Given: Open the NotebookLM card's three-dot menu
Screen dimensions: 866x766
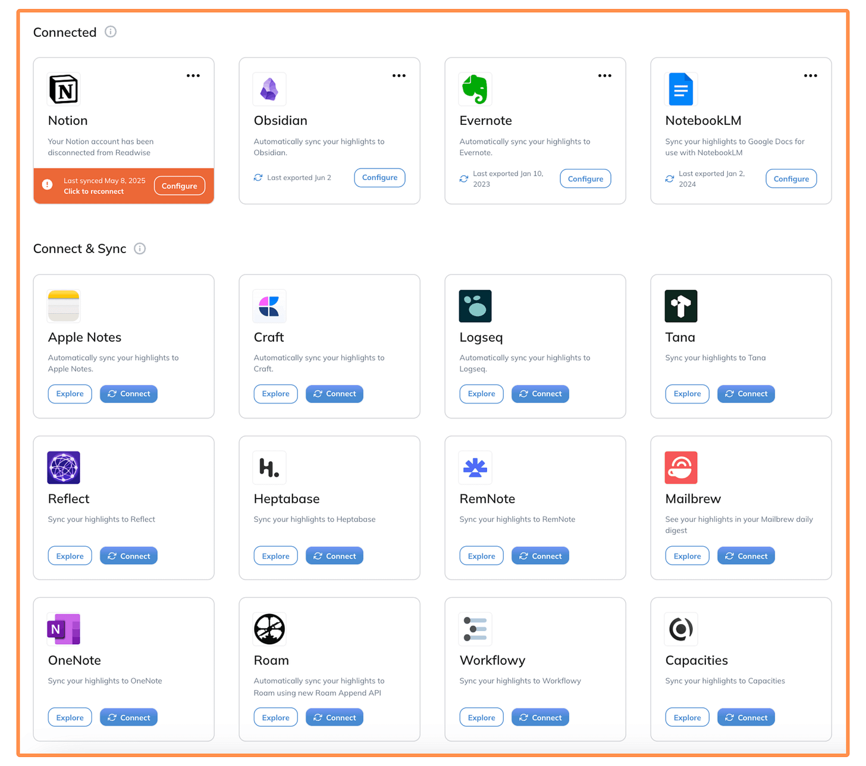Looking at the screenshot, I should click(811, 75).
